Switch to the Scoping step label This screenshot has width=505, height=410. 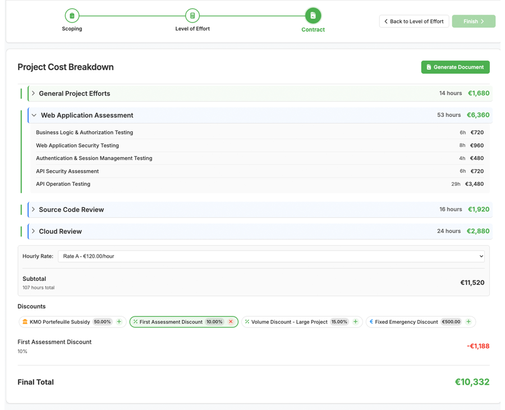(72, 29)
